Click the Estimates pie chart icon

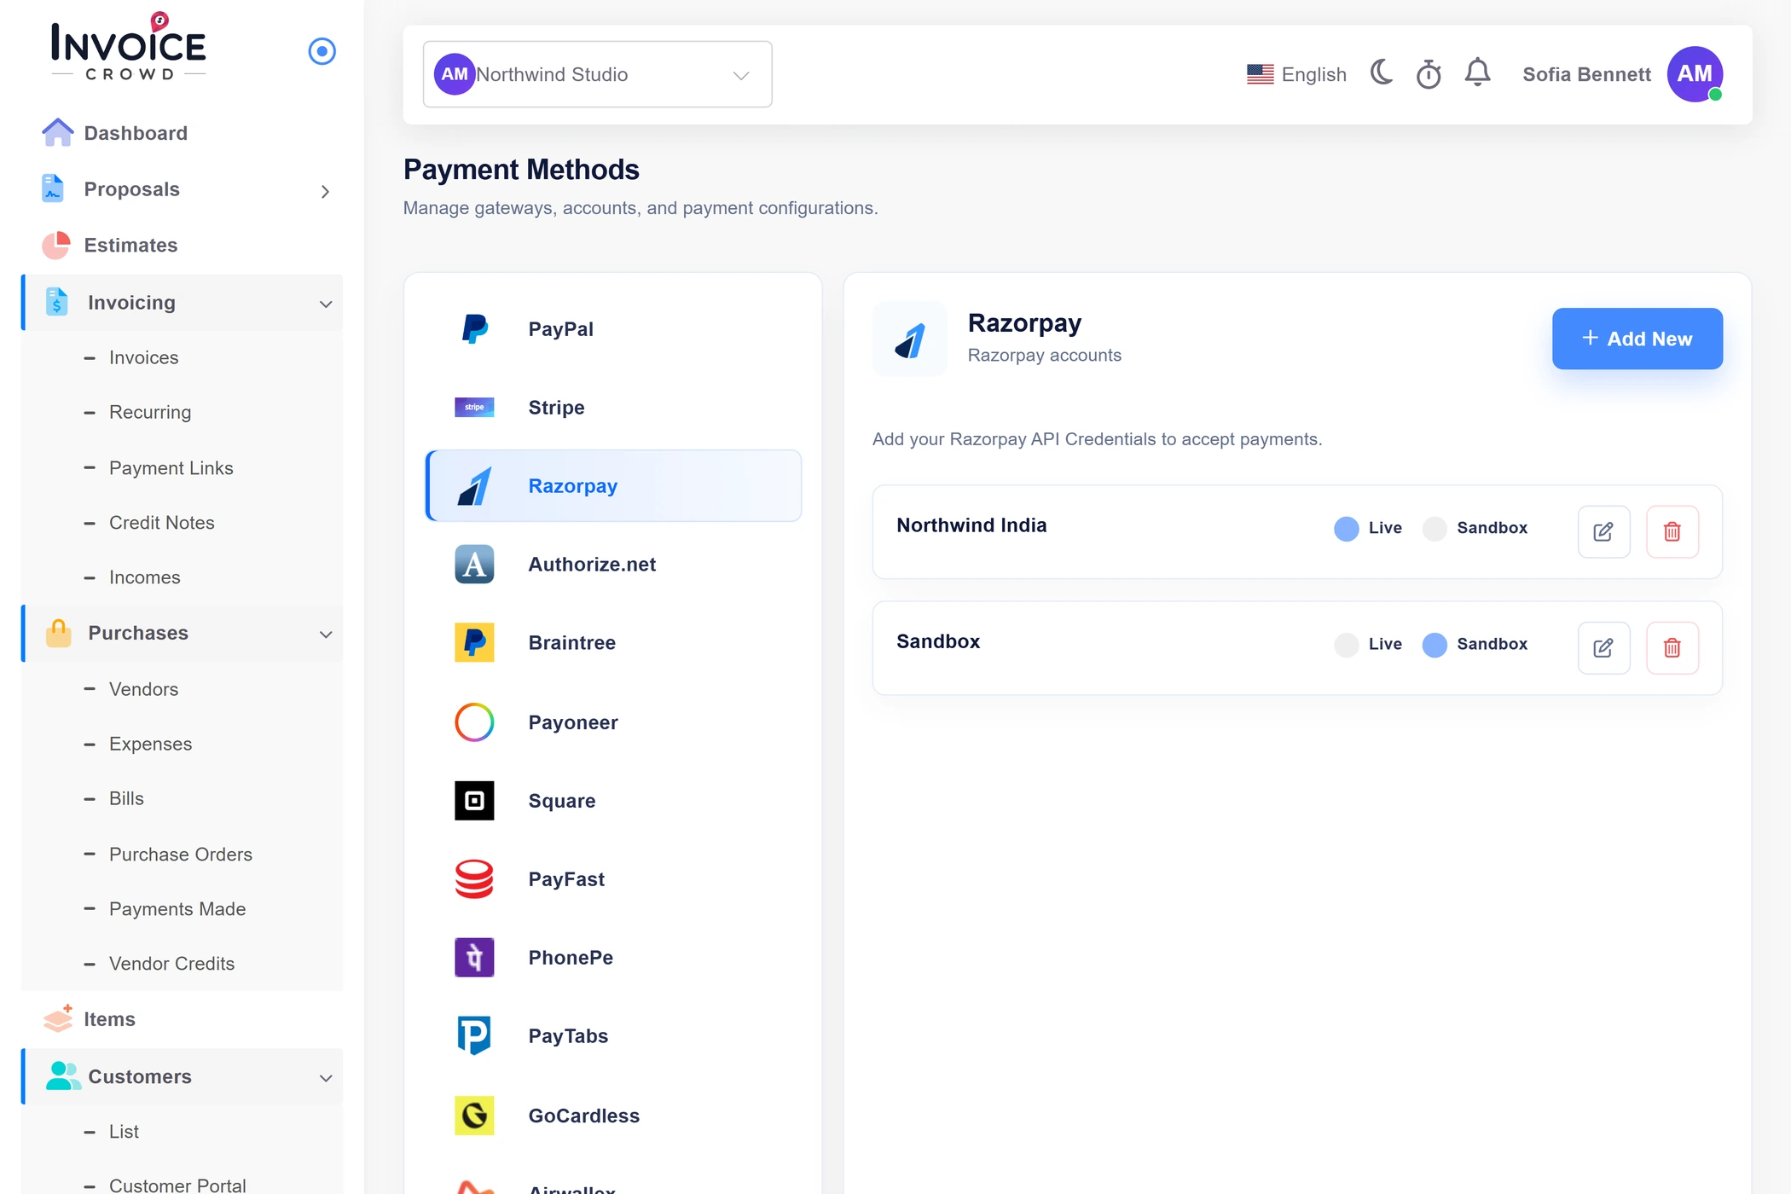tap(56, 245)
